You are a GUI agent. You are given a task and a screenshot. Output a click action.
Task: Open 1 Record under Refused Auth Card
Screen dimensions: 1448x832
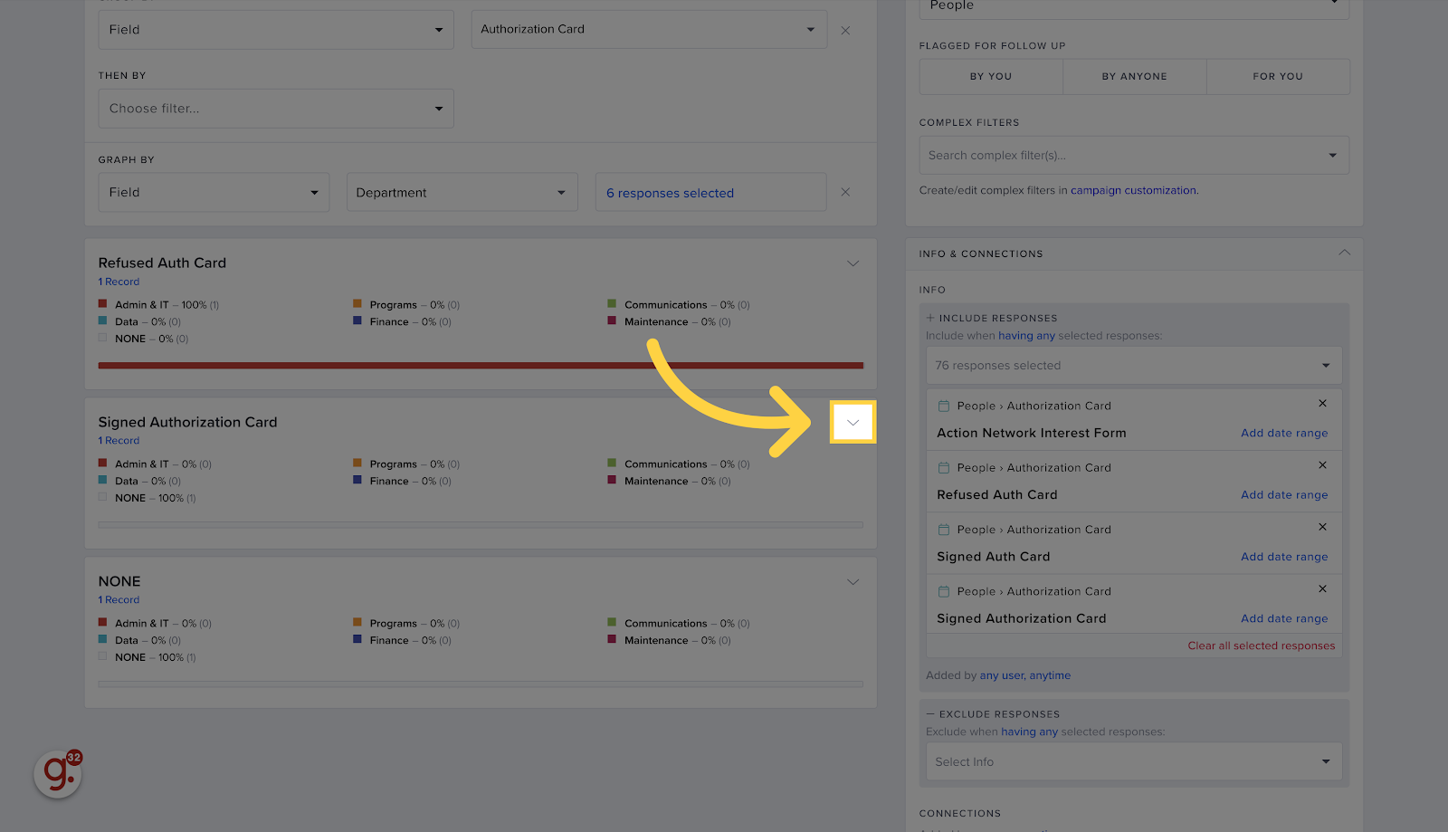coord(119,282)
